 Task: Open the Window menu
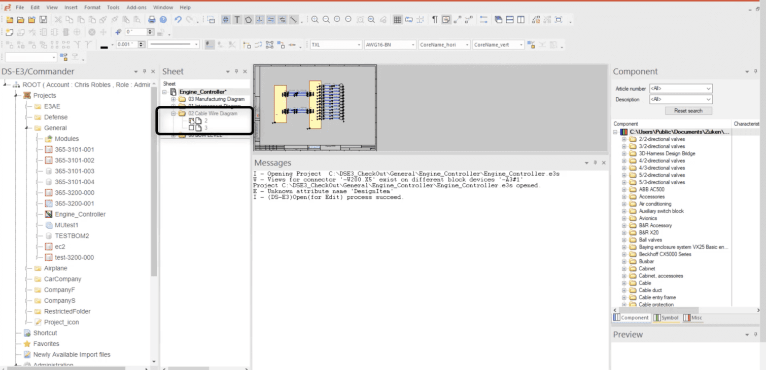pos(163,8)
